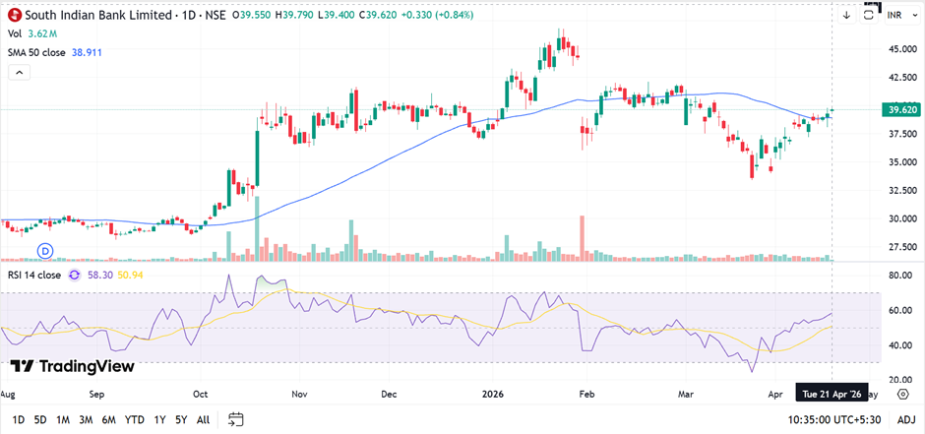Switch to 5Y time range
The height and width of the screenshot is (434, 925).
pyautogui.click(x=181, y=420)
